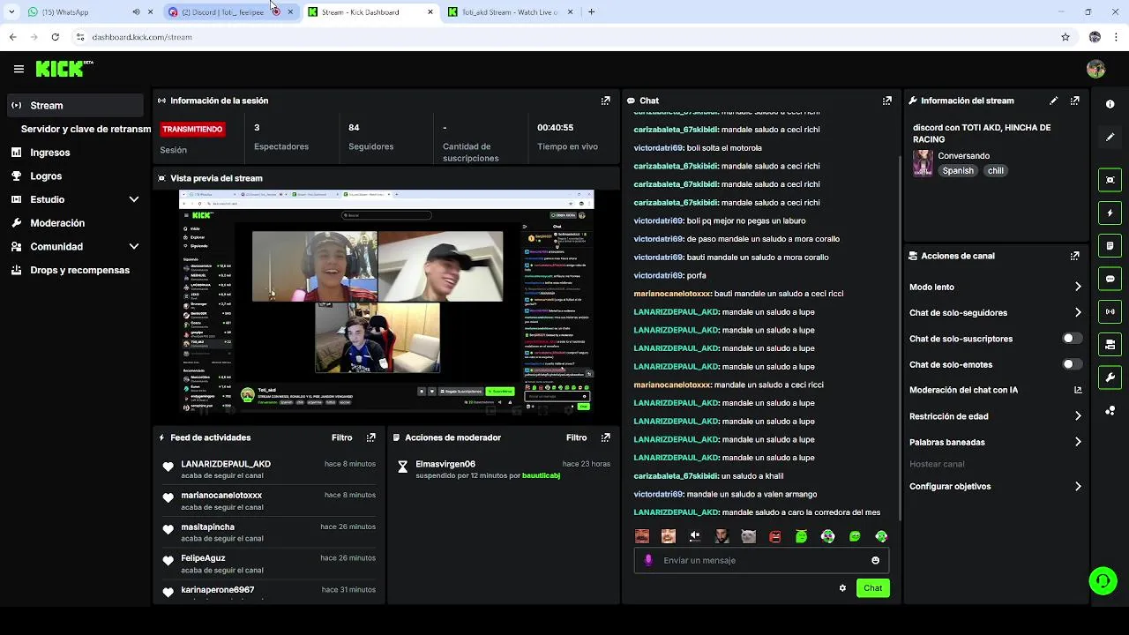This screenshot has height=635, width=1129.
Task: Enable Chat de solo-emotes toggle
Action: [1073, 364]
